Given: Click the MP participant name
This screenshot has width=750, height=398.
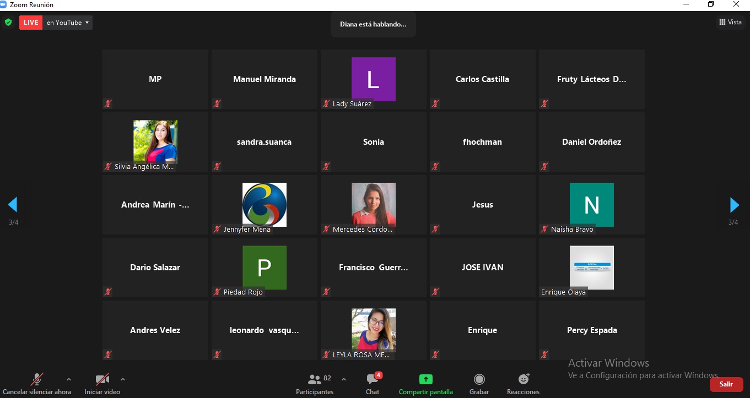Looking at the screenshot, I should pyautogui.click(x=155, y=79).
